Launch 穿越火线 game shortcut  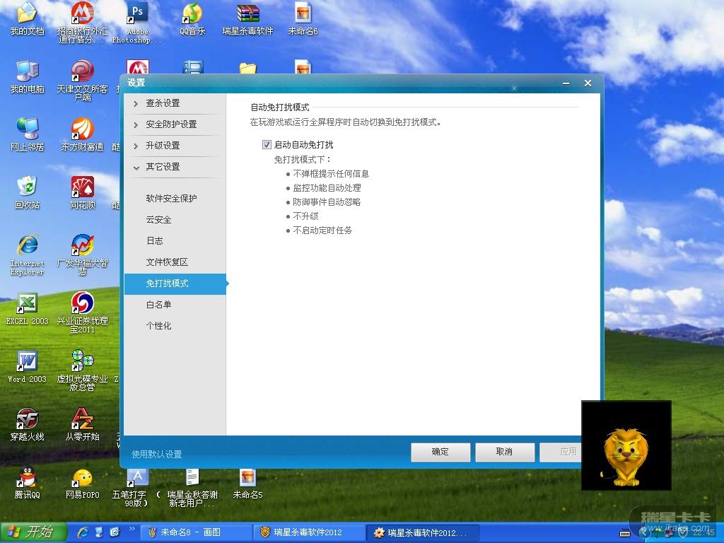tap(27, 425)
